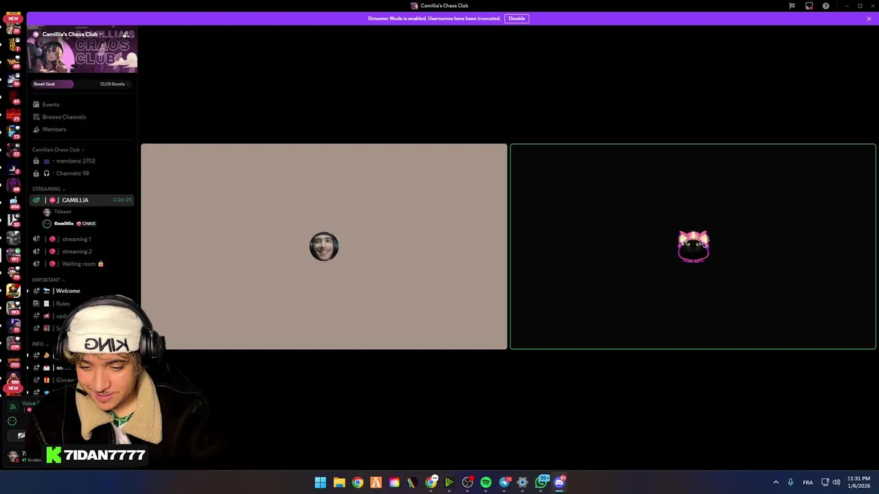Join the streaming 2 voice channel
The image size is (879, 494).
coord(82,251)
